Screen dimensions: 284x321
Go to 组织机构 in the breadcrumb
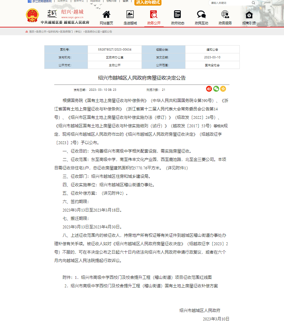[53, 32]
